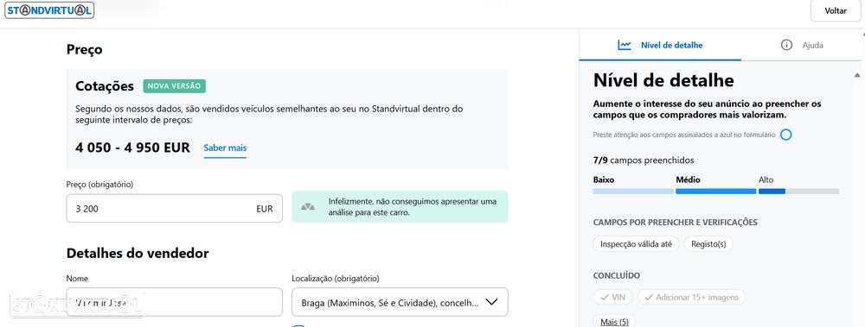The width and height of the screenshot is (865, 327).
Task: Click the checkmark on Adicionar 15+ imagens
Action: click(x=648, y=298)
